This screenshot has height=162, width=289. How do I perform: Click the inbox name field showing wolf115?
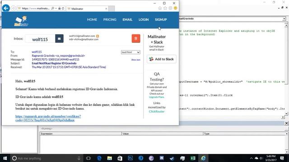pos(40,39)
